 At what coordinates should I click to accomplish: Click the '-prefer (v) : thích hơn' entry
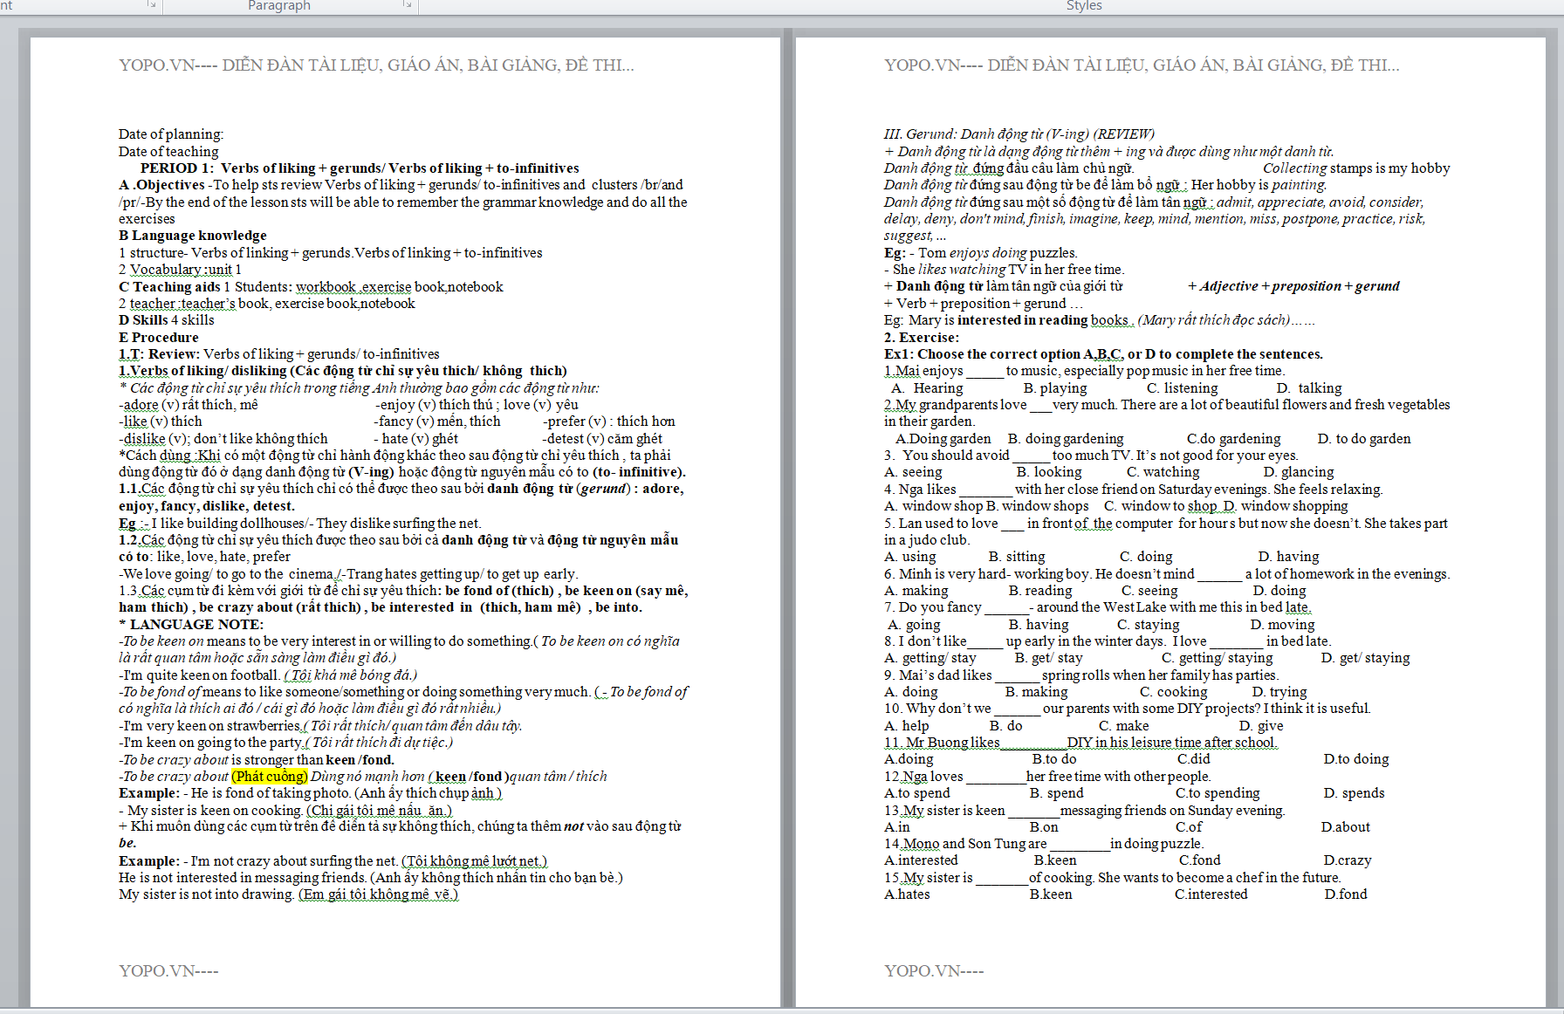click(x=608, y=421)
